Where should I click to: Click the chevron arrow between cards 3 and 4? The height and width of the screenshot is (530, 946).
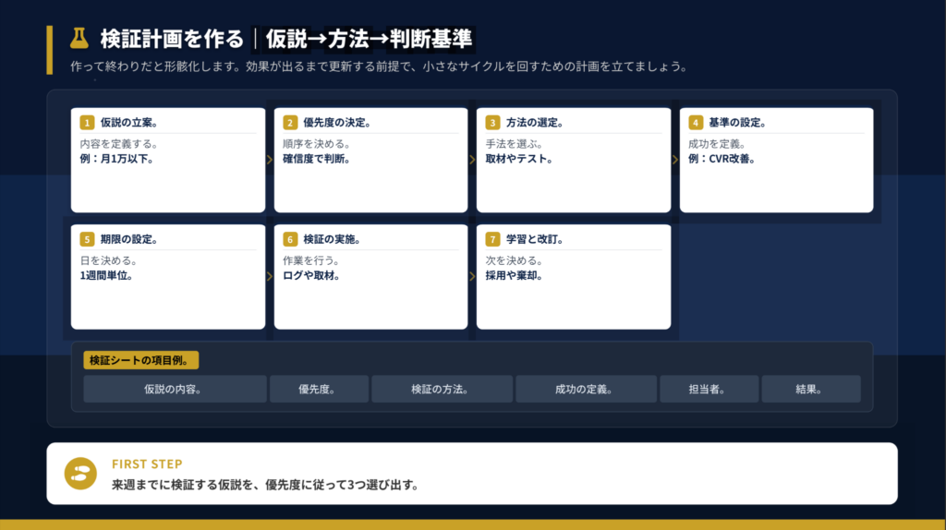(675, 159)
